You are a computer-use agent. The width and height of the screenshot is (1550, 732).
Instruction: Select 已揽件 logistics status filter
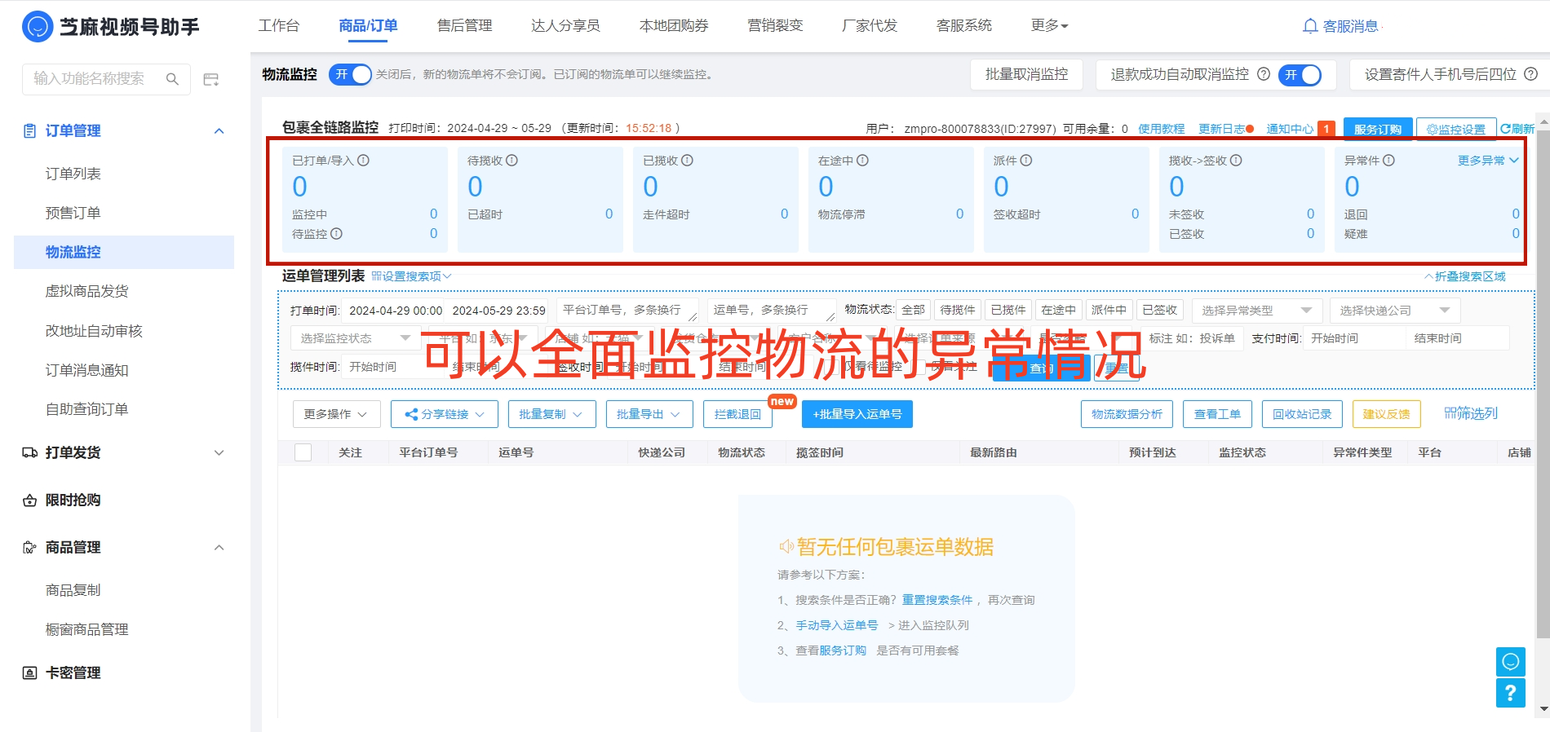(x=1008, y=310)
